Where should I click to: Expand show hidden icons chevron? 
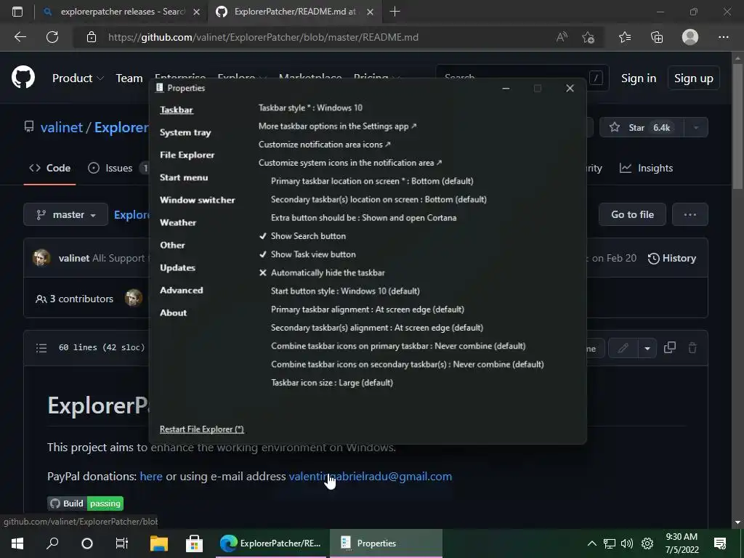coord(591,543)
